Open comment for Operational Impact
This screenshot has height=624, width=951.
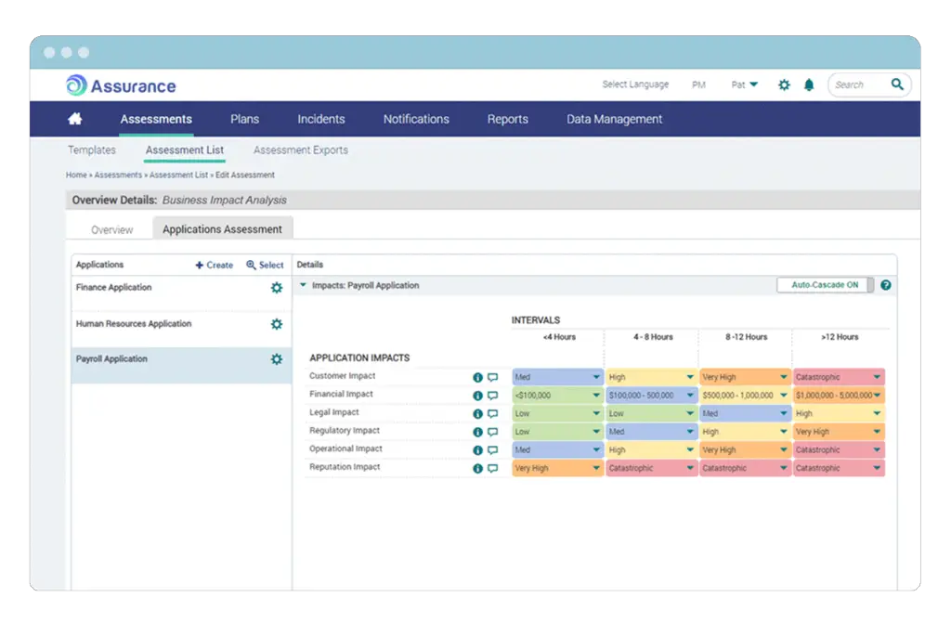[x=492, y=450]
